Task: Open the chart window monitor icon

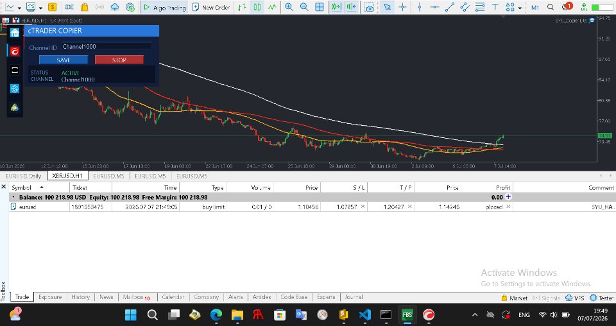Action: 31,7
